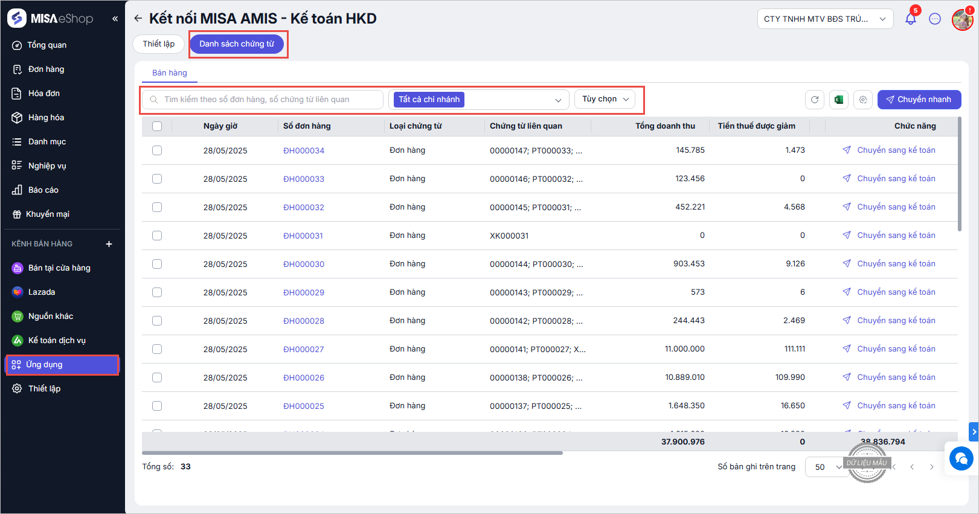Expand the blue side panel arrow
Image resolution: width=979 pixels, height=514 pixels.
pyautogui.click(x=974, y=432)
